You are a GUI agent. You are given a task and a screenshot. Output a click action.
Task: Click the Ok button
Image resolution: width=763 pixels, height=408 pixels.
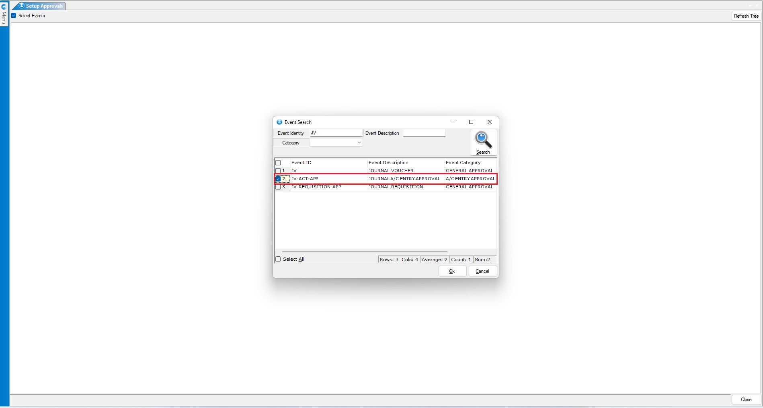coord(452,271)
